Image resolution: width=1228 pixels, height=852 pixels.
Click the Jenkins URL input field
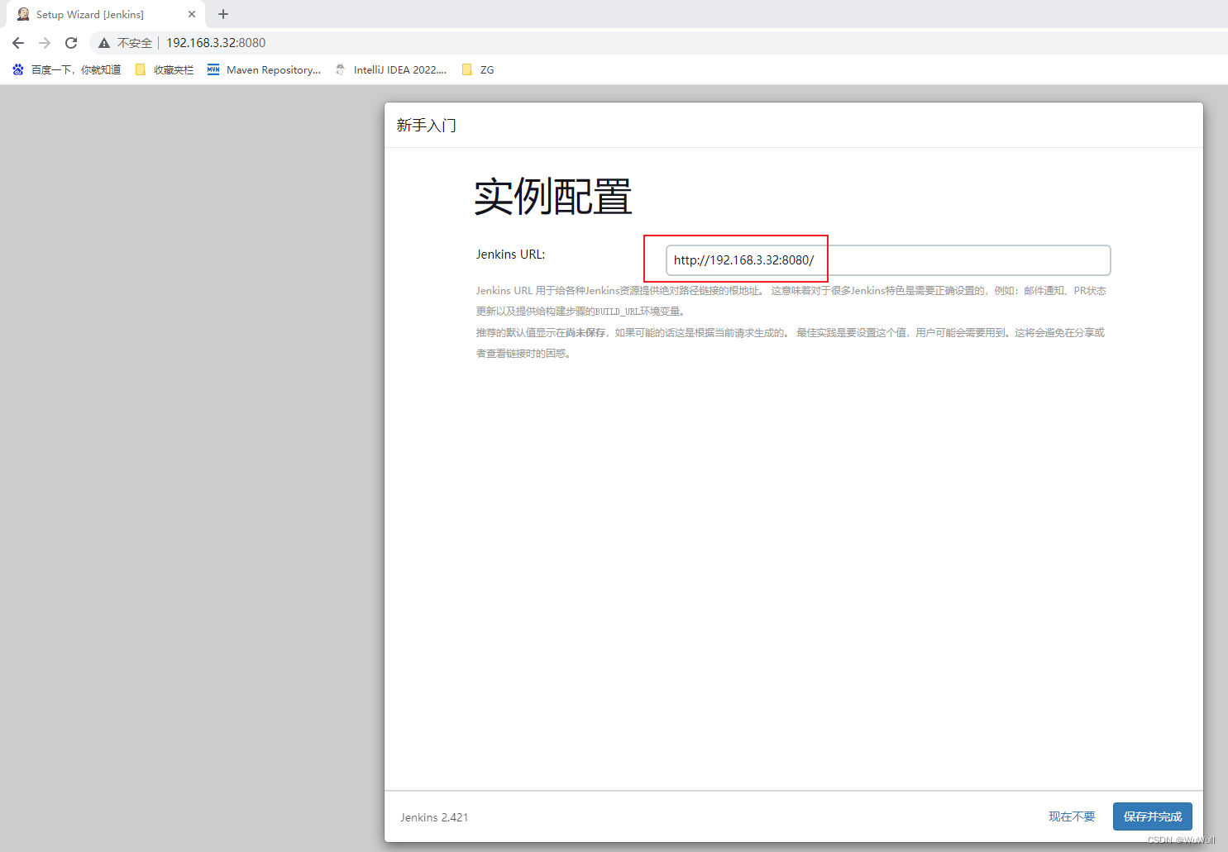888,260
